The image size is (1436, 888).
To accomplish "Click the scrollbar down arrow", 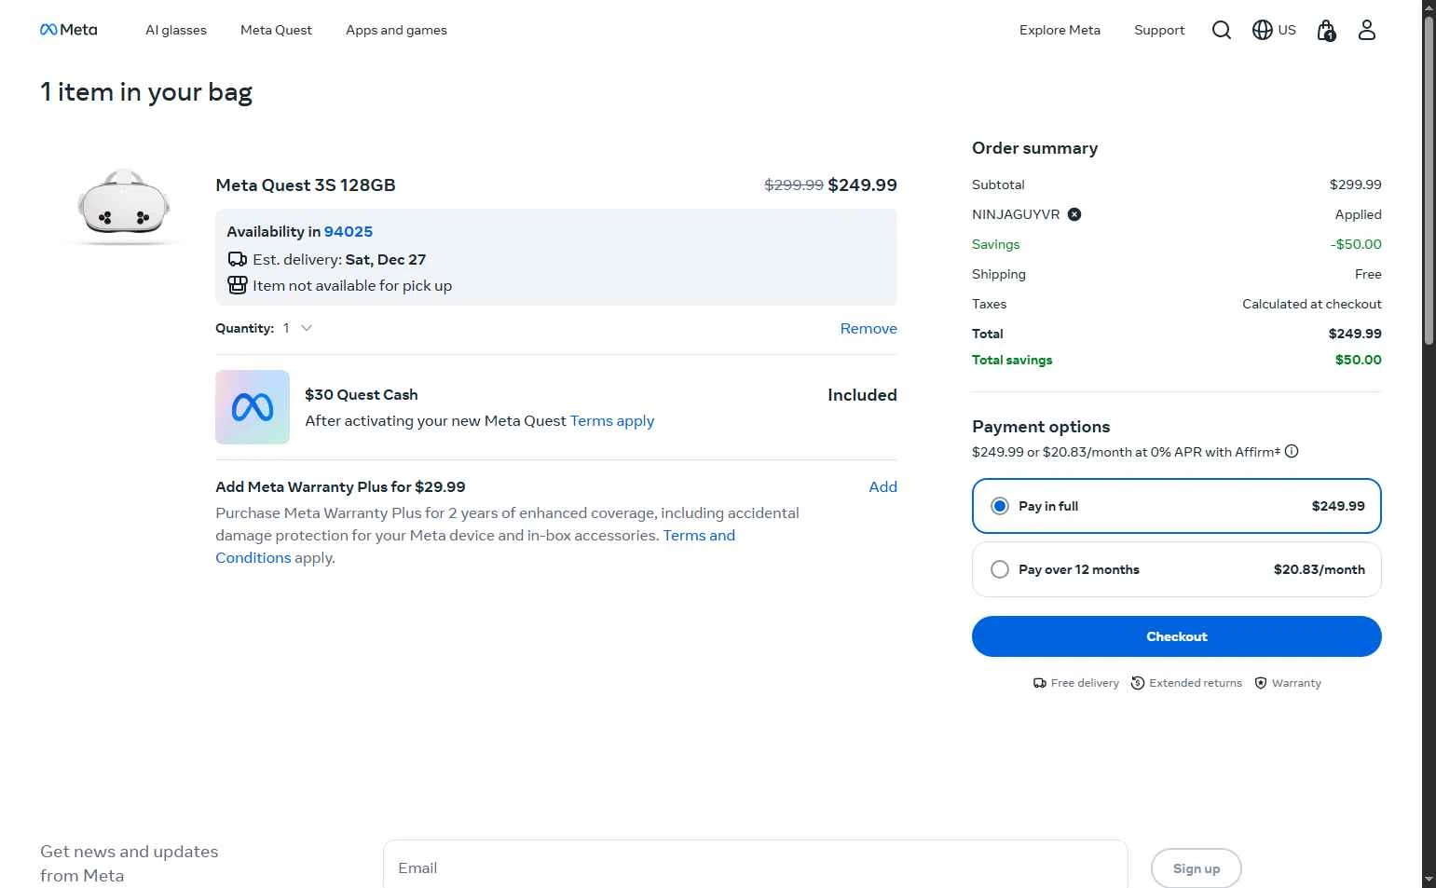I will coord(1429,880).
